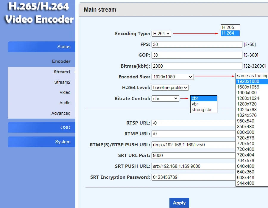Open the System menu section
The height and width of the screenshot is (208, 268).
pos(41,142)
